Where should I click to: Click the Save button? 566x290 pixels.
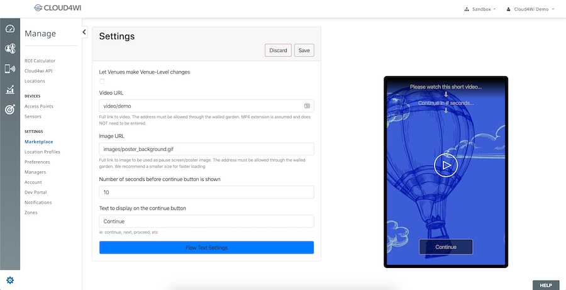click(304, 50)
